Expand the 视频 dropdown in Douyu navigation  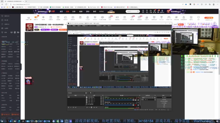81,11
